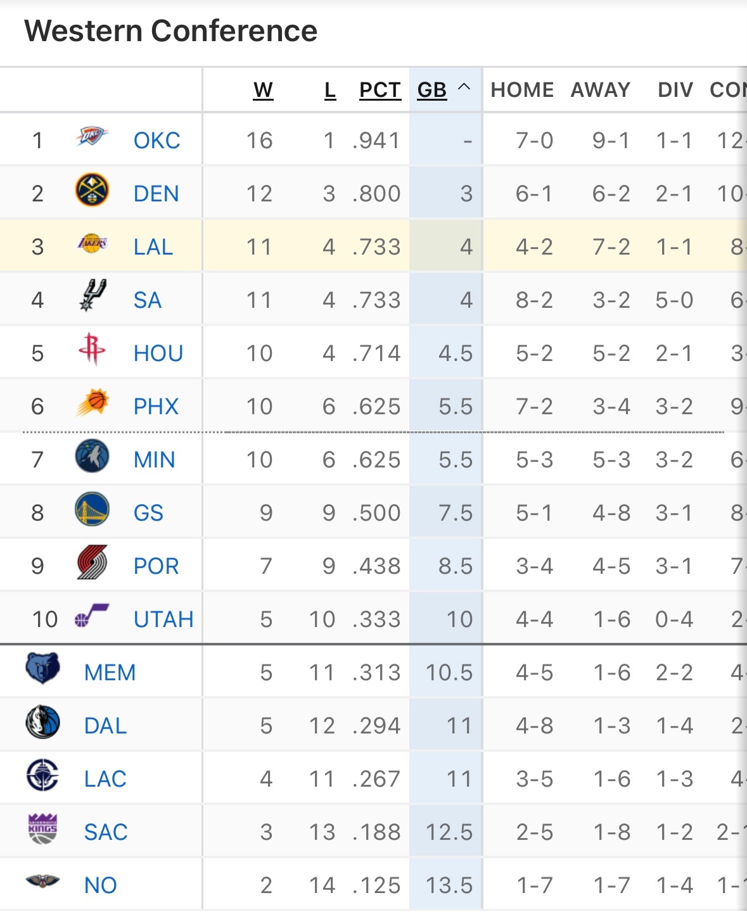
Task: Click the Trail Blazers logo
Action: click(x=92, y=563)
